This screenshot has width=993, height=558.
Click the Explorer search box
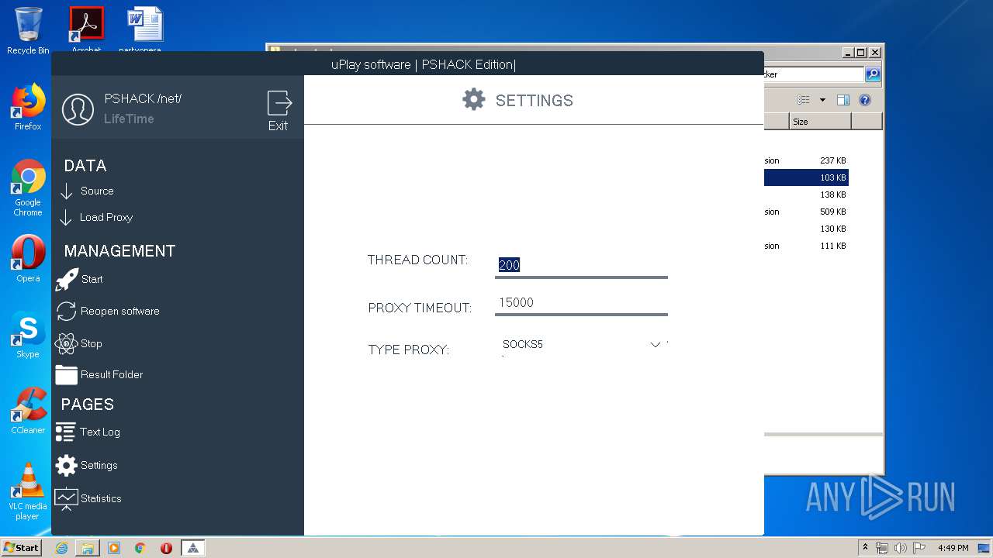coord(814,74)
